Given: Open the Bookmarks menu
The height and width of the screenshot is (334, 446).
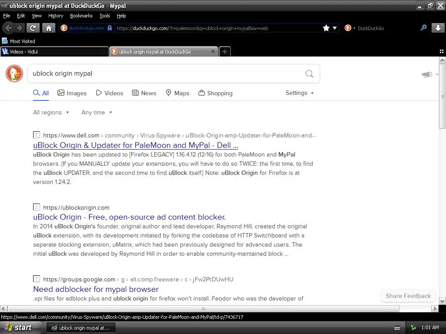Looking at the screenshot, I should [81, 16].
